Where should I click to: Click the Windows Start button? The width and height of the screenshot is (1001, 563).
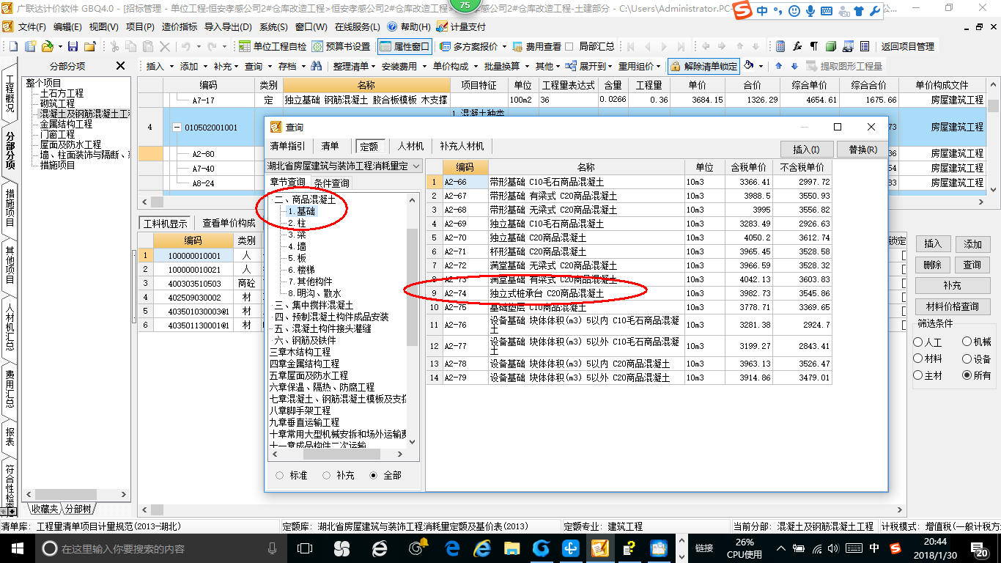click(16, 548)
